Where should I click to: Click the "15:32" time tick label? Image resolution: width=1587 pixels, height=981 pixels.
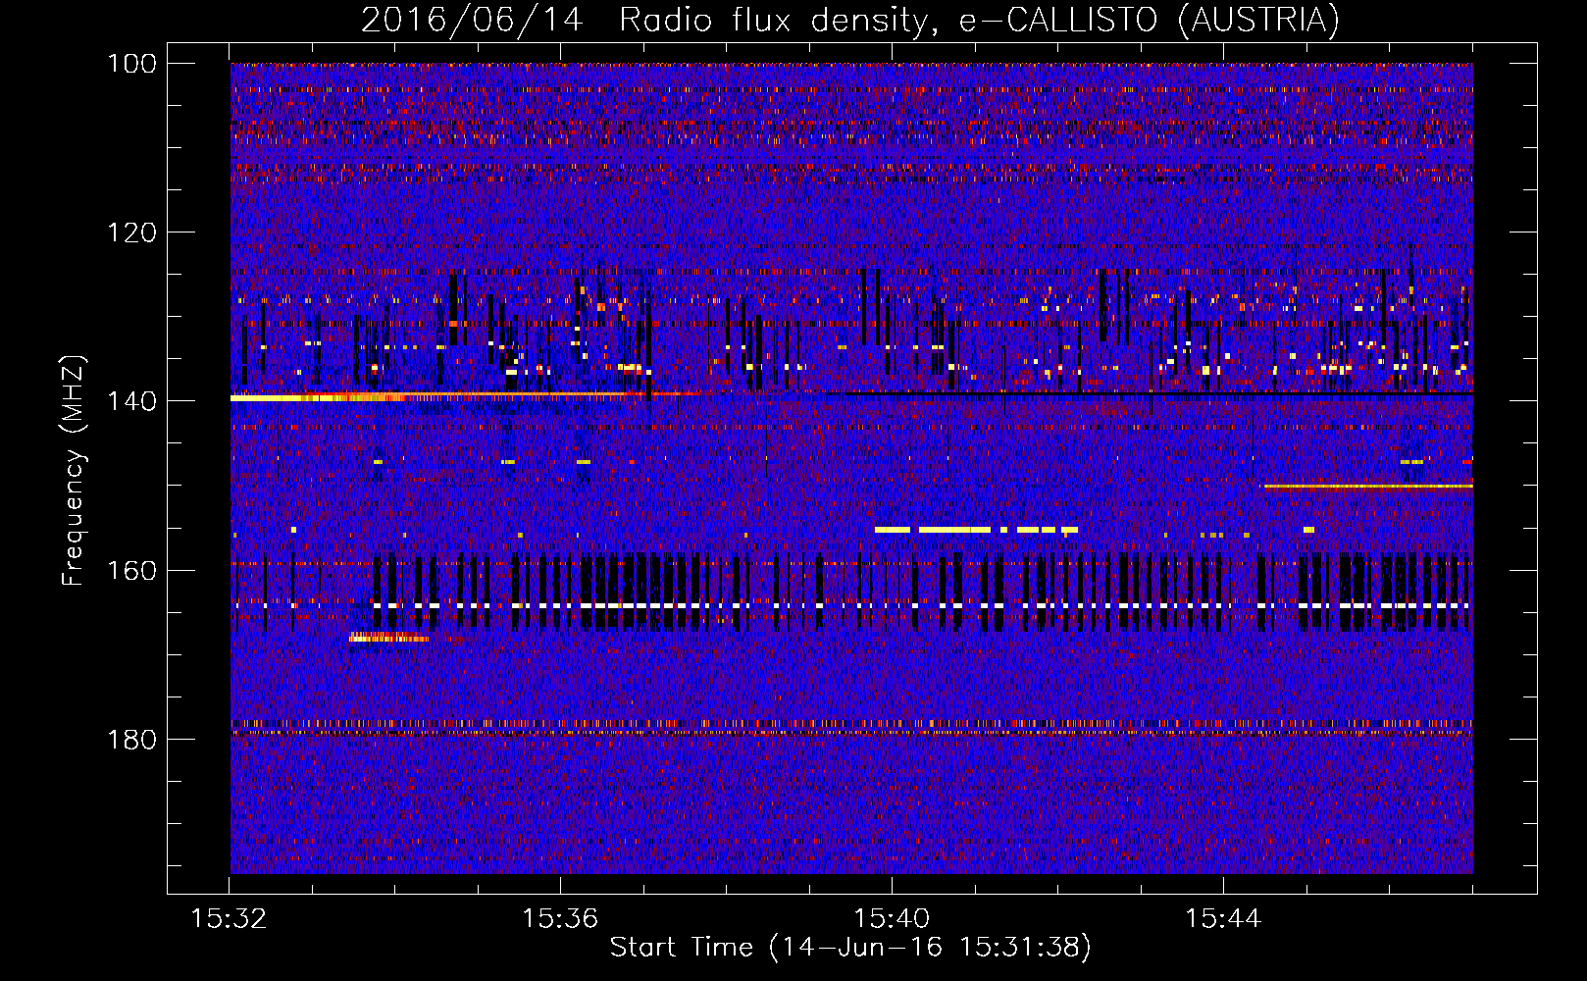coord(229,919)
